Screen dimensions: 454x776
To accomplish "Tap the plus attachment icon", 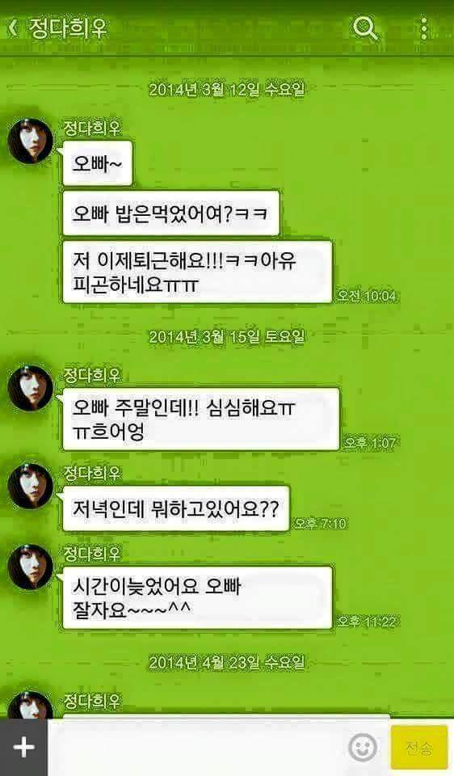I will (23, 747).
